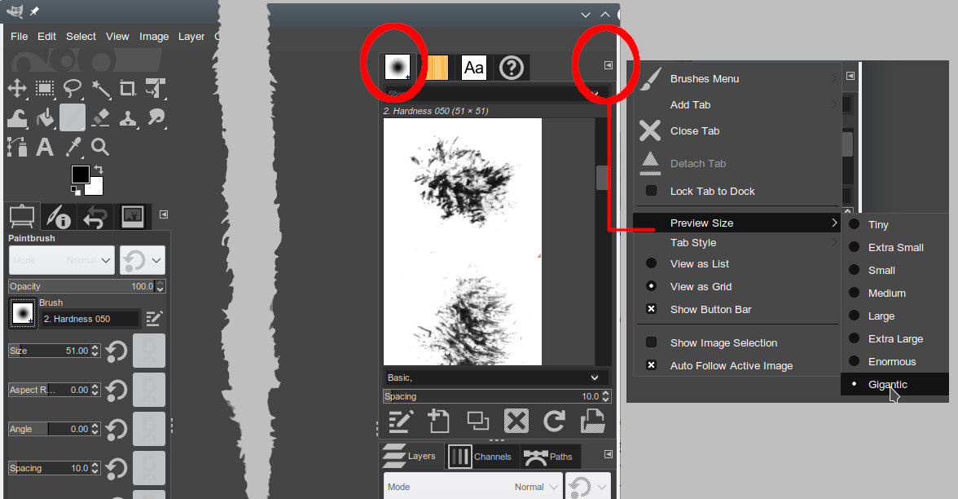Select the Move tool
The image size is (958, 499).
coord(17,89)
